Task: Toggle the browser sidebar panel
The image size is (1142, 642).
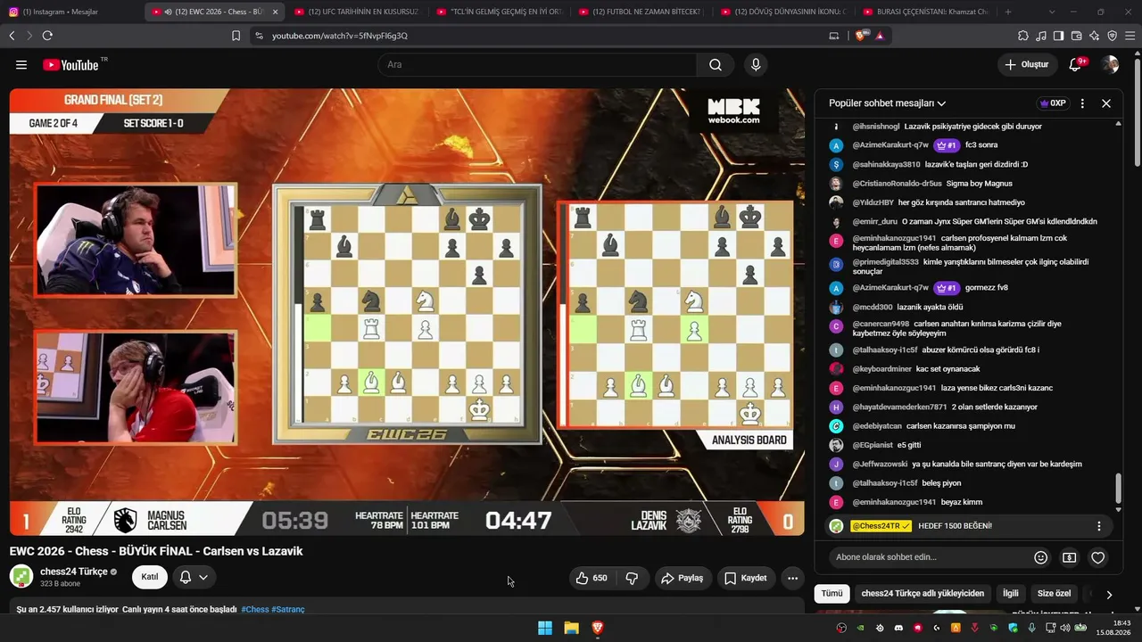Action: [1058, 36]
